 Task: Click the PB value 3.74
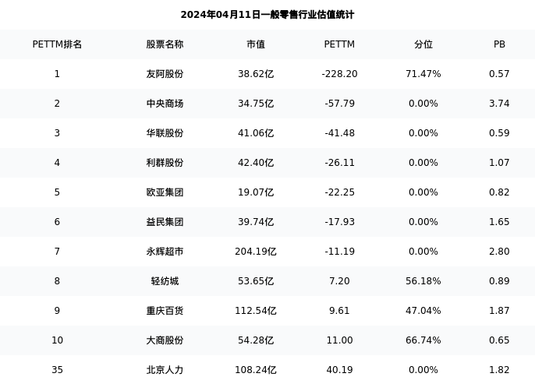click(x=499, y=104)
